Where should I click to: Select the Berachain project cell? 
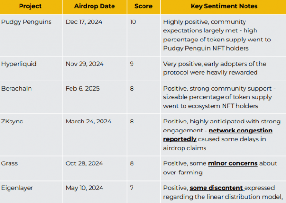pos(31,97)
